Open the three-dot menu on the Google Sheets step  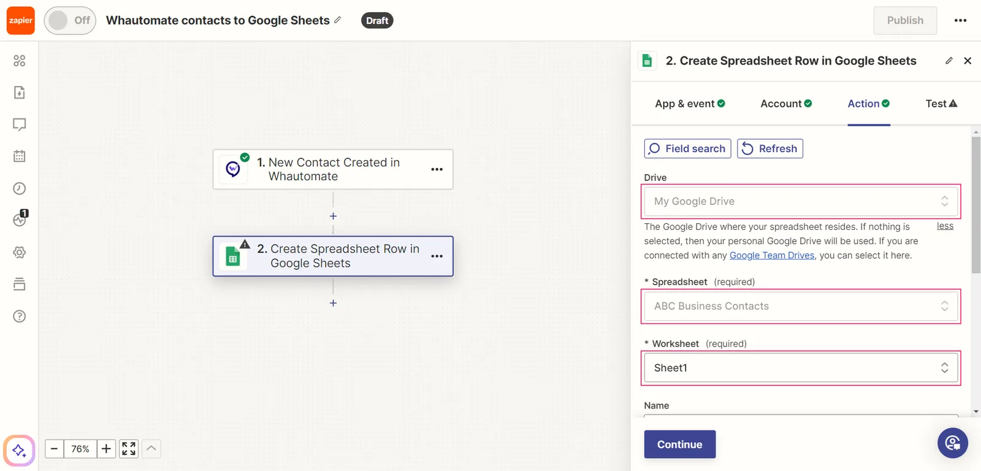click(437, 256)
